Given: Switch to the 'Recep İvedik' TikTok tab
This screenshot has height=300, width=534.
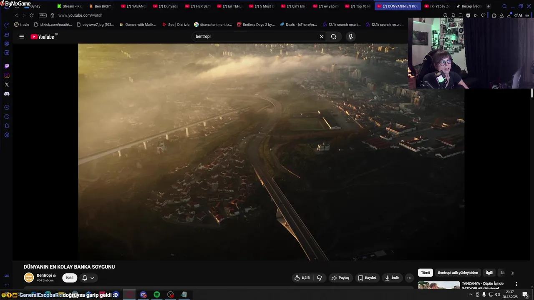Looking at the screenshot, I should 469,6.
